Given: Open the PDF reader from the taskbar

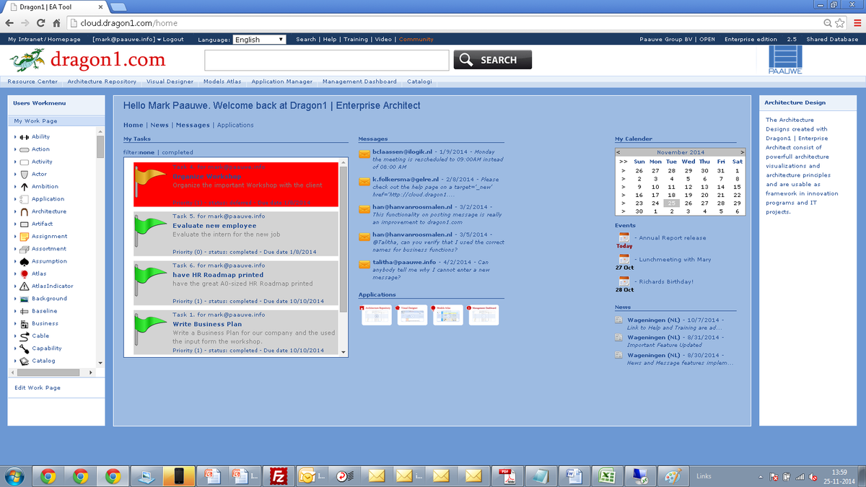Looking at the screenshot, I should coord(507,475).
